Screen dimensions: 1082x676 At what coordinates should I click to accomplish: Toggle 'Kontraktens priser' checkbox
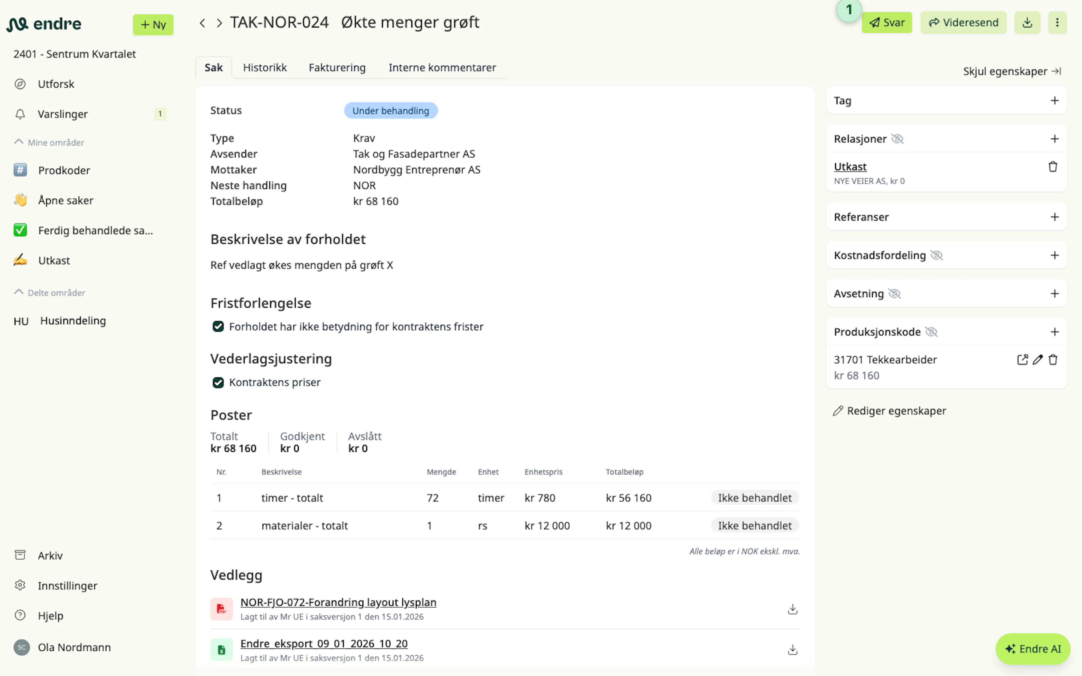(x=218, y=382)
